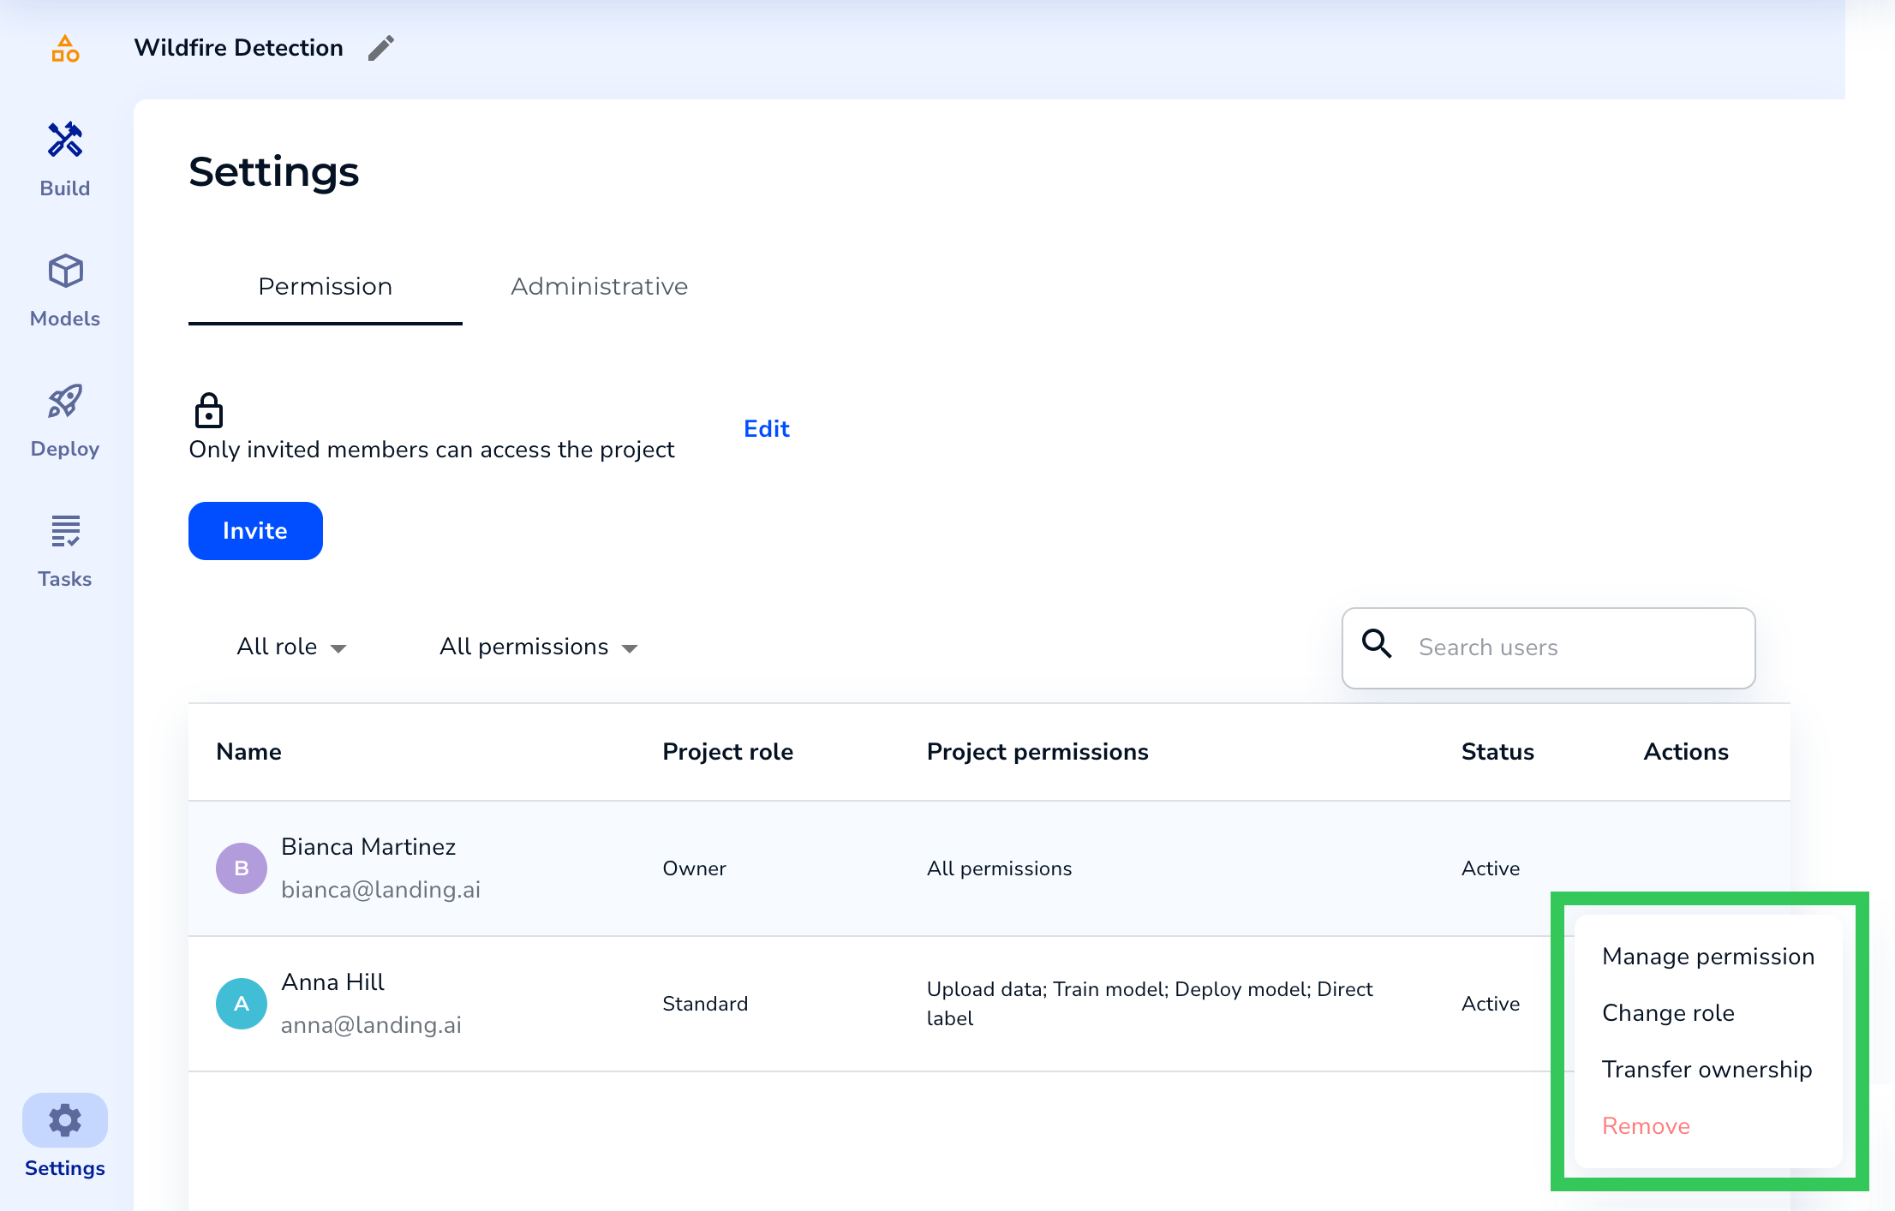Choose Manage permission from the menu
Image resolution: width=1895 pixels, height=1211 pixels.
coord(1708,957)
